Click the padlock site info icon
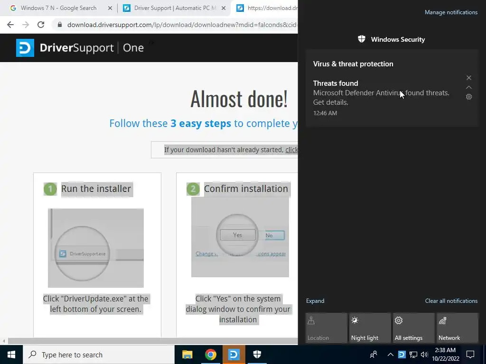The image size is (486, 364). (60, 25)
